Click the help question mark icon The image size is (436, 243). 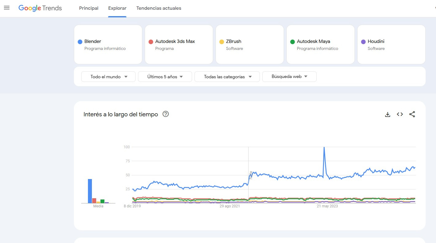click(x=166, y=114)
